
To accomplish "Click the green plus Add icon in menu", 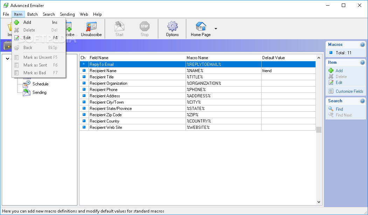I will (16, 22).
